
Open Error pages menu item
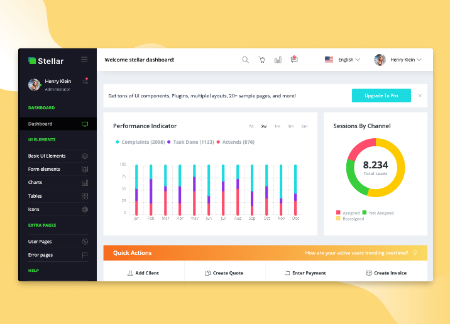(58, 255)
